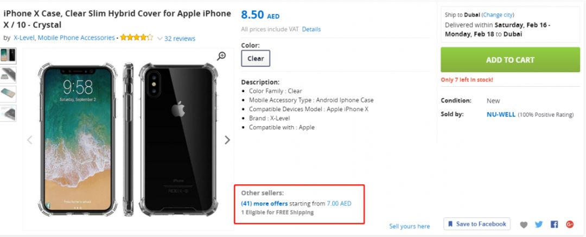Image resolution: width=586 pixels, height=237 pixels.
Task: Add the iPhone X case to cart
Action: (510, 60)
